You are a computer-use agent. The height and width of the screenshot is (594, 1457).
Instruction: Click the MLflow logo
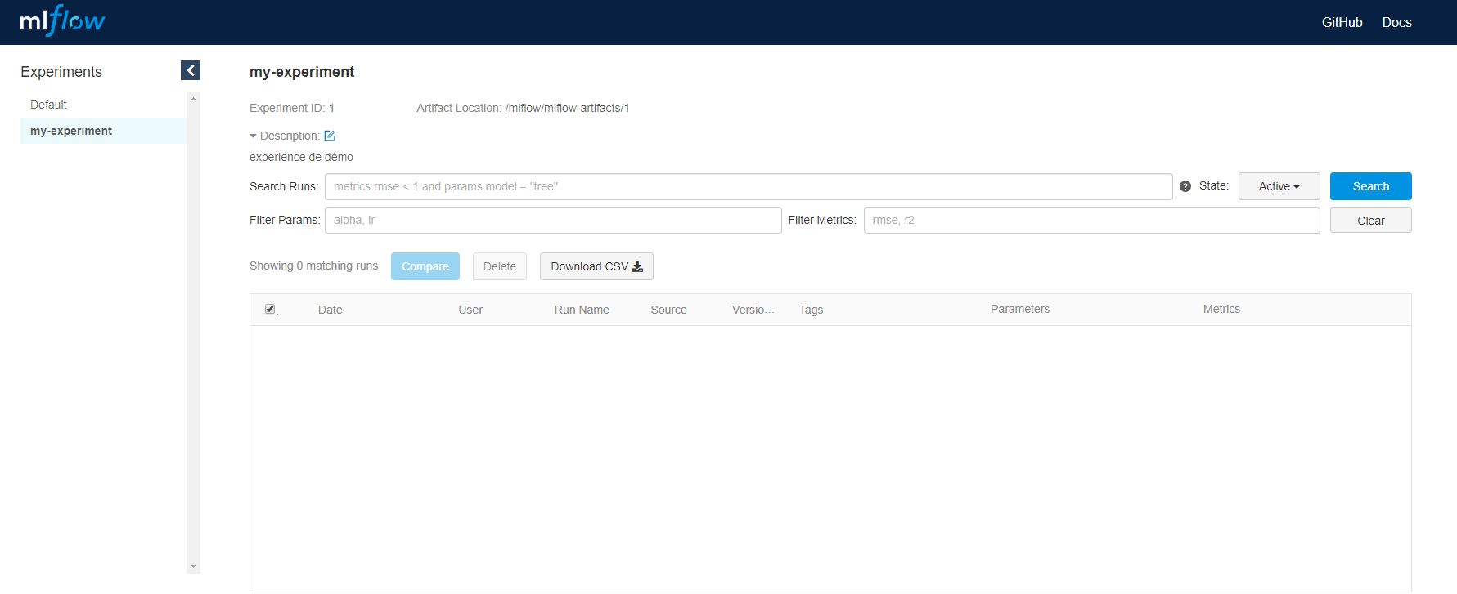pyautogui.click(x=62, y=21)
